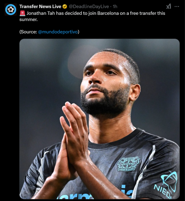The width and height of the screenshot is (185, 201).
Task: Click the "(Source:" text label
Action: (x=28, y=32)
